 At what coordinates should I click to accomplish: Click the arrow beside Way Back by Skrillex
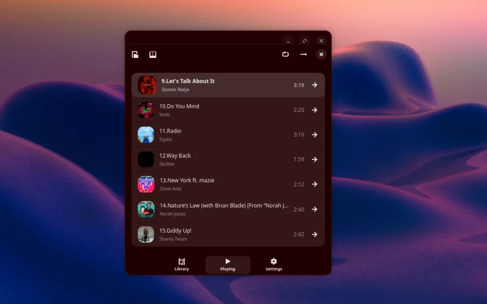click(314, 159)
